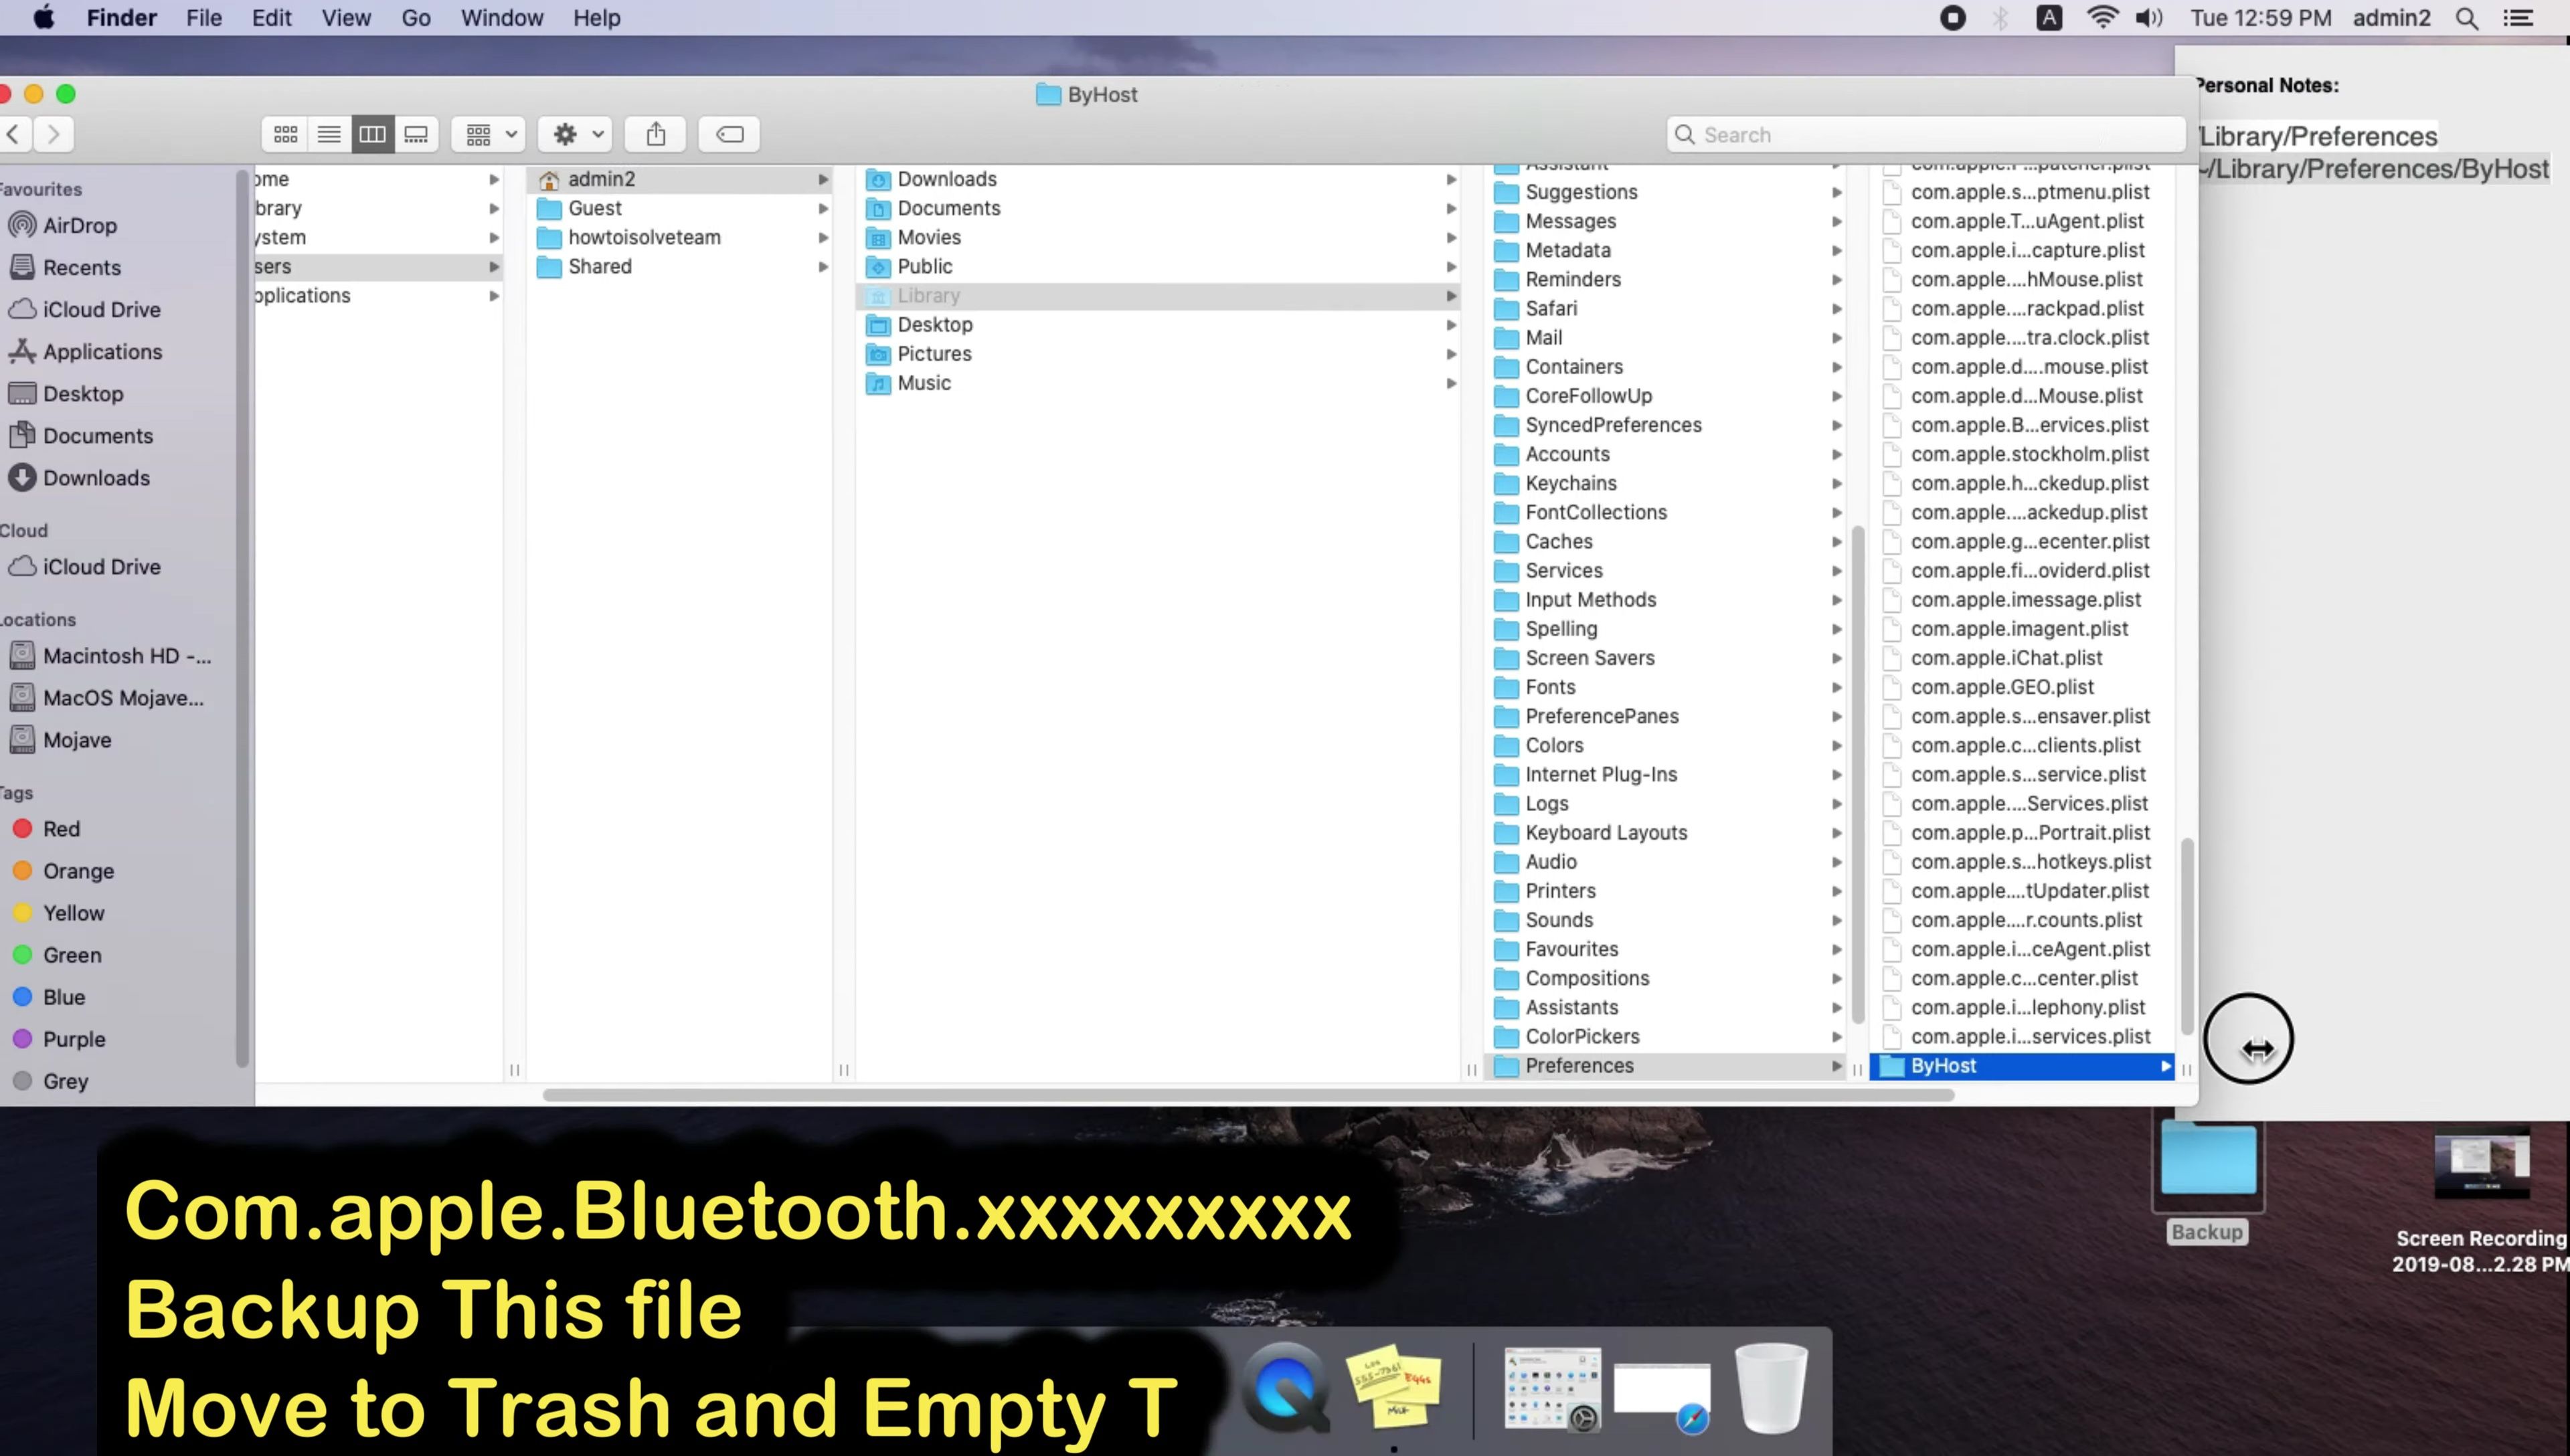Click the volume icon in menu bar
Image resolution: width=2570 pixels, height=1456 pixels.
point(2149,18)
